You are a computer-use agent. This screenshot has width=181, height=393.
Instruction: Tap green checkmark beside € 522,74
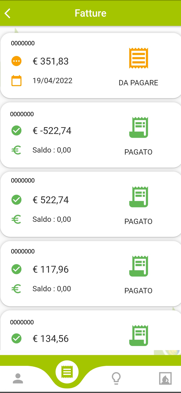click(16, 200)
